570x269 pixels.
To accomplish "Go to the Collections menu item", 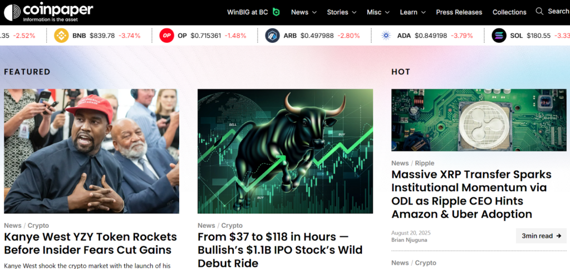I will point(509,12).
